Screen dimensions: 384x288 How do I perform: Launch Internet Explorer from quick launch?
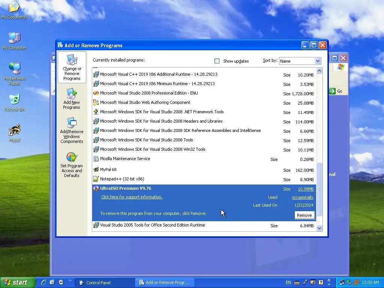tap(44, 282)
